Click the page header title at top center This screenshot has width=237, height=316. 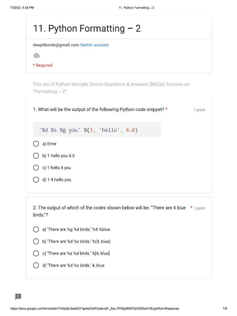[x=136, y=8]
